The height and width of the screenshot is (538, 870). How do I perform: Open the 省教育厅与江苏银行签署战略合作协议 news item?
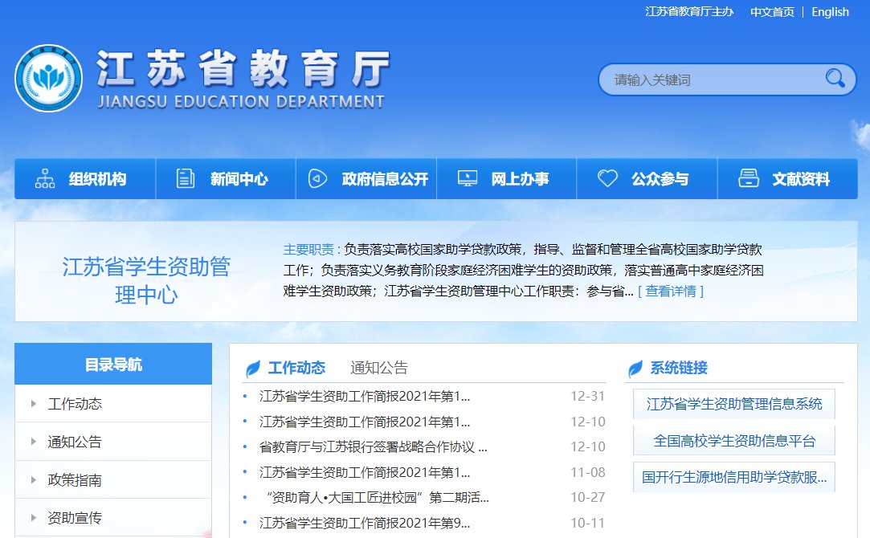[x=373, y=446]
